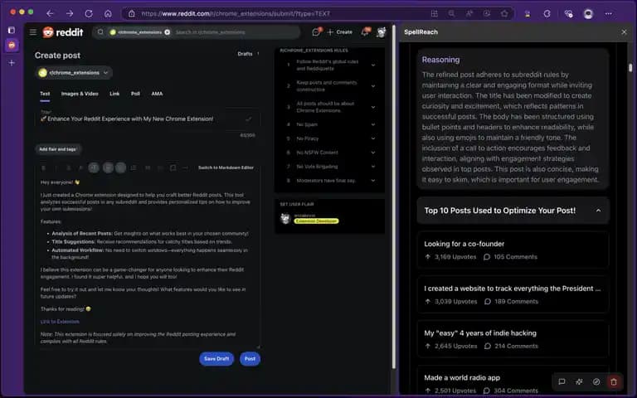Open the Looking for a co-founder post

[x=513, y=250]
